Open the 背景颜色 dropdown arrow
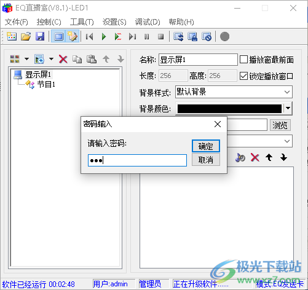 (x=288, y=108)
